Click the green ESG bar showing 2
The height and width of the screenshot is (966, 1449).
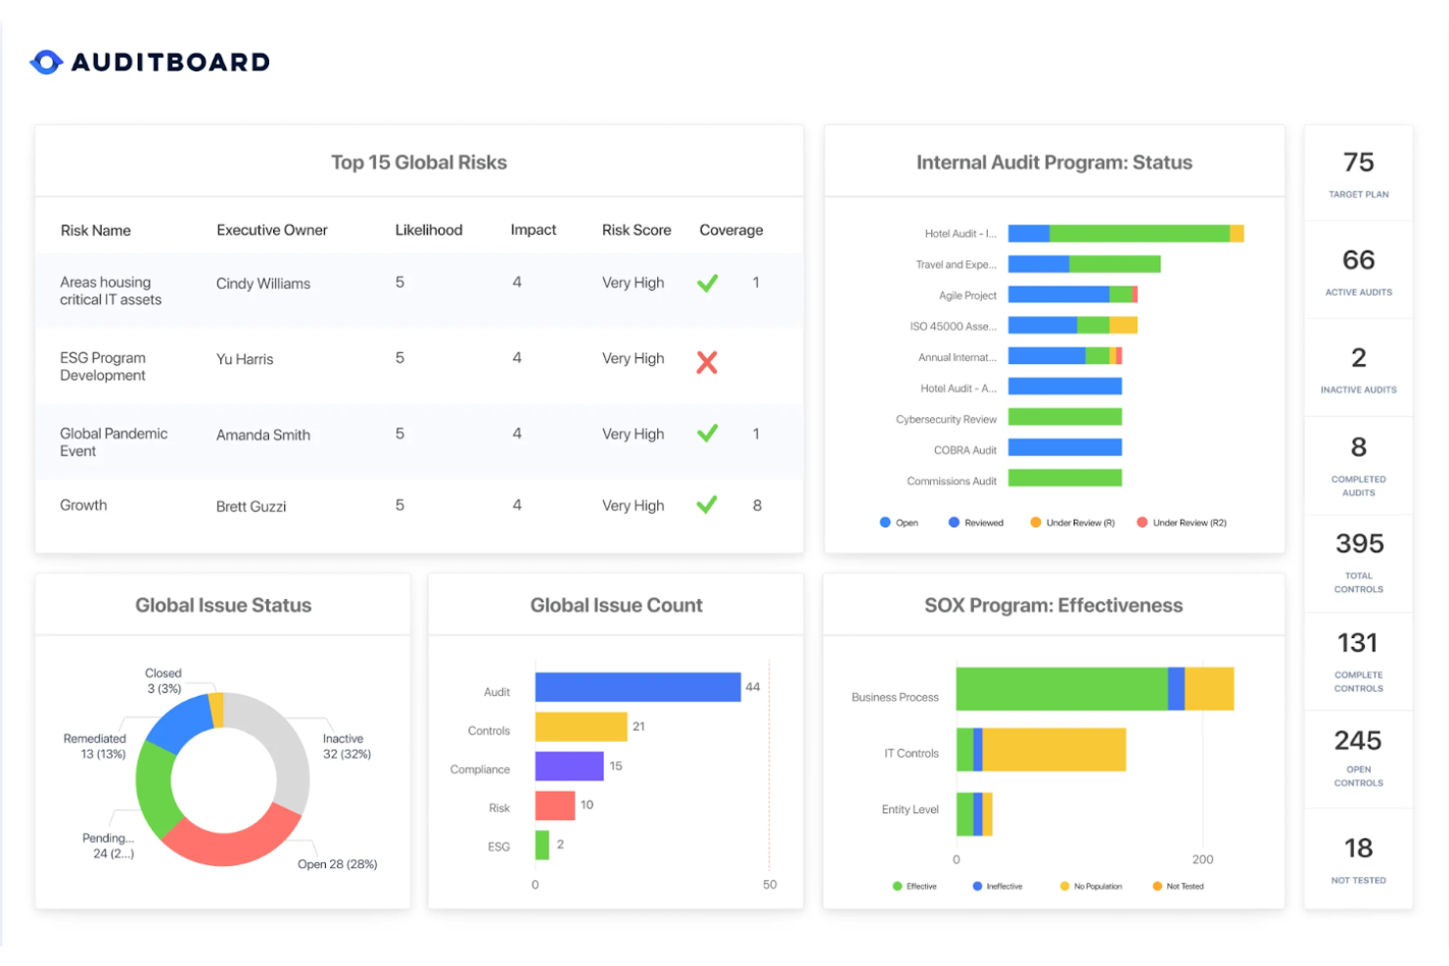(542, 845)
